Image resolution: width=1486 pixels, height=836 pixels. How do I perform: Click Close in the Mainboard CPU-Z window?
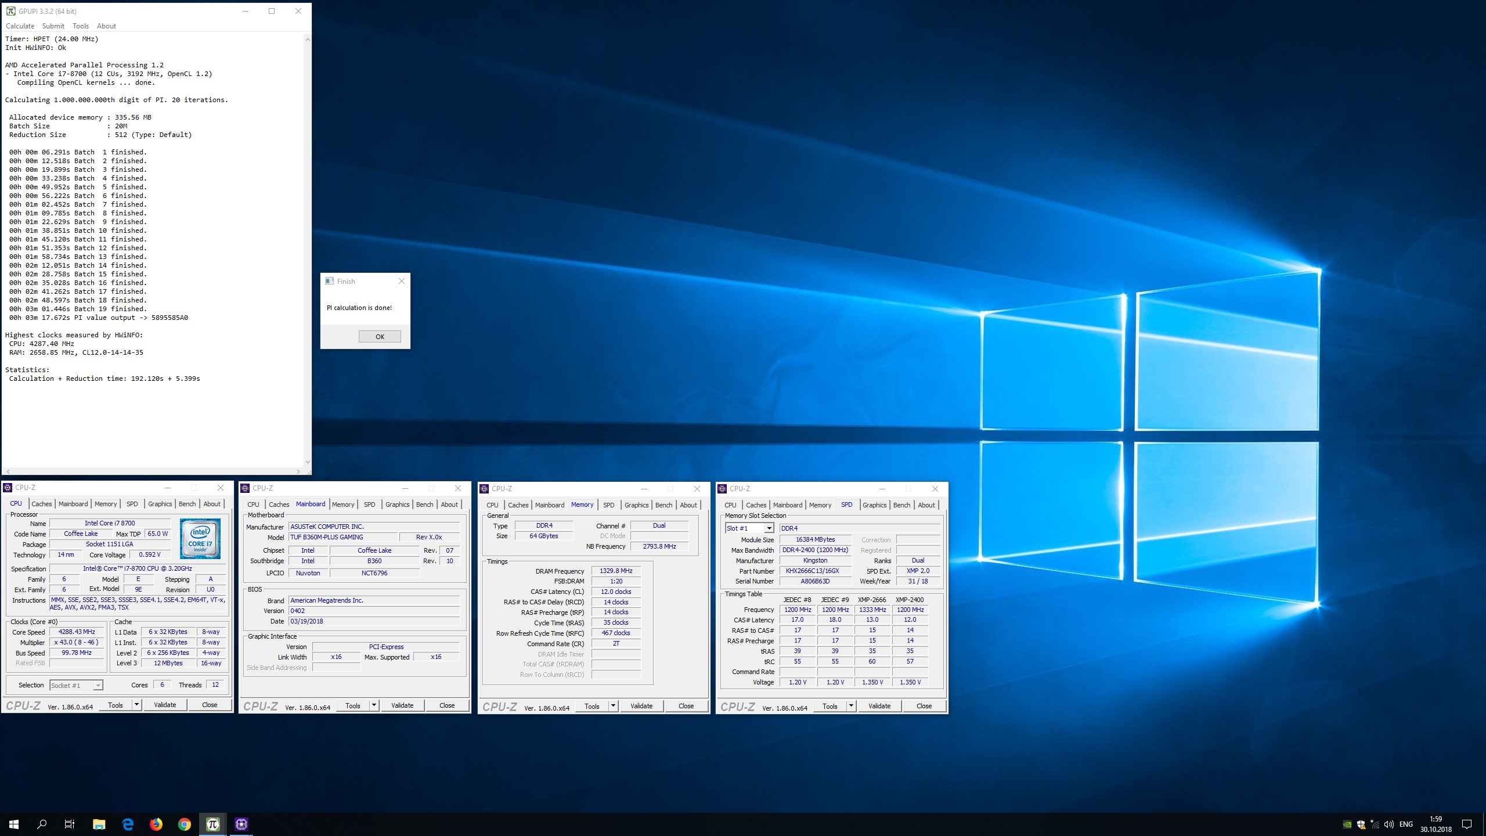[447, 705]
